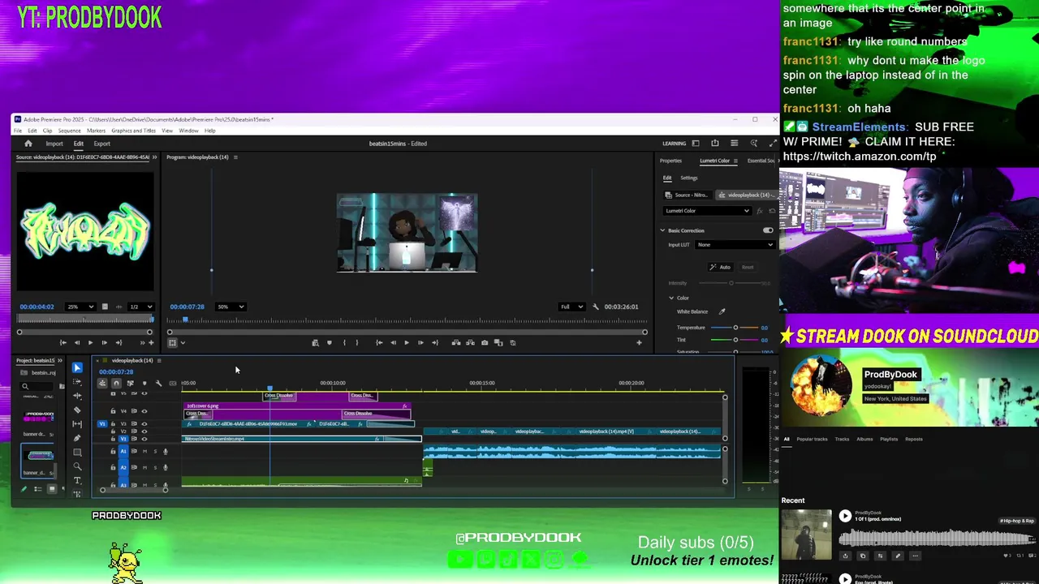Select the Selection tool in the timeline toolbar

pos(77,367)
